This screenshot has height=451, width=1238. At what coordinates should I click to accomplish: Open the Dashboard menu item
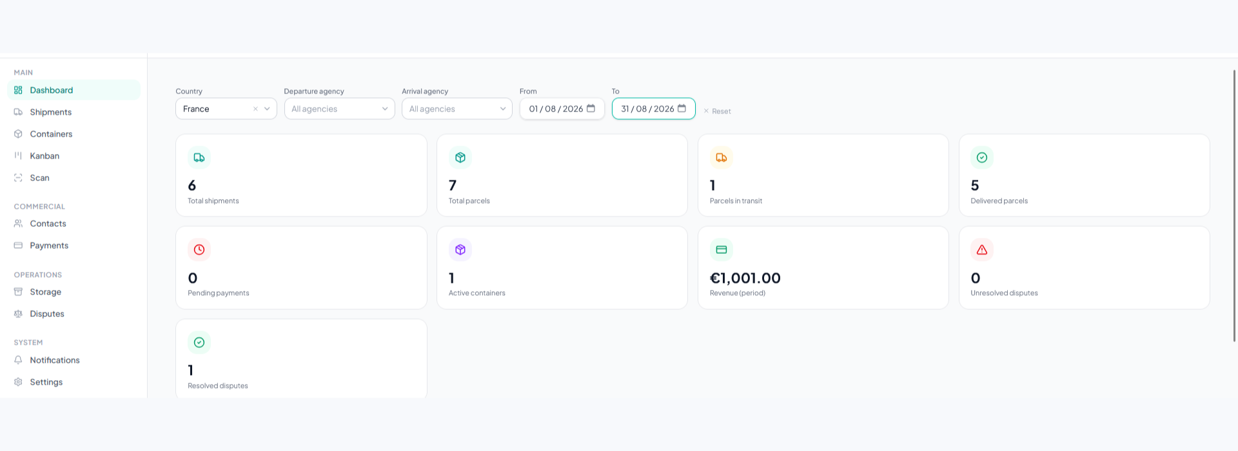pyautogui.click(x=74, y=90)
